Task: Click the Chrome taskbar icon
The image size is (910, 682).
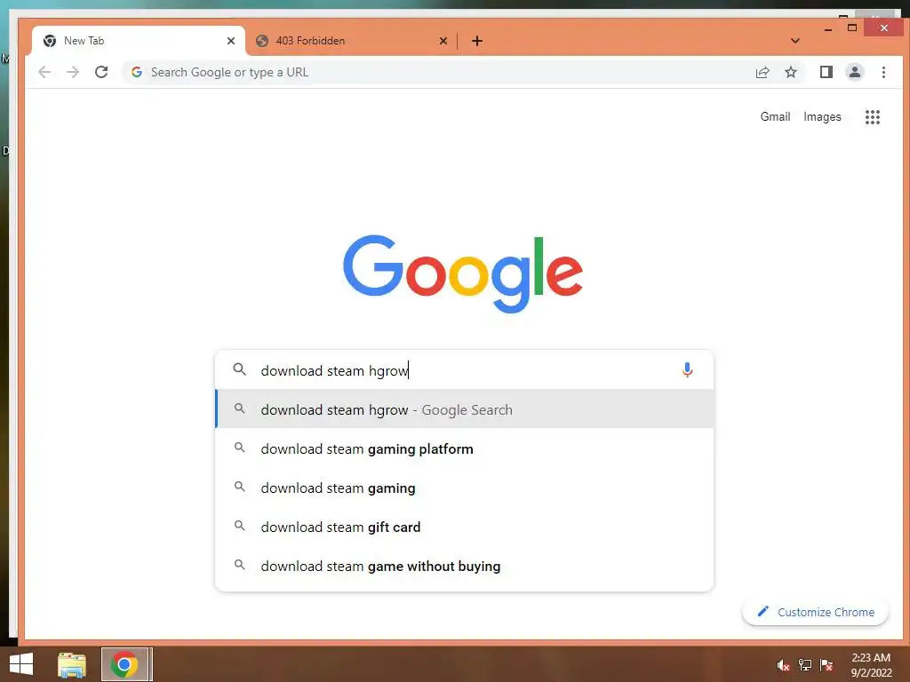Action: 126,664
